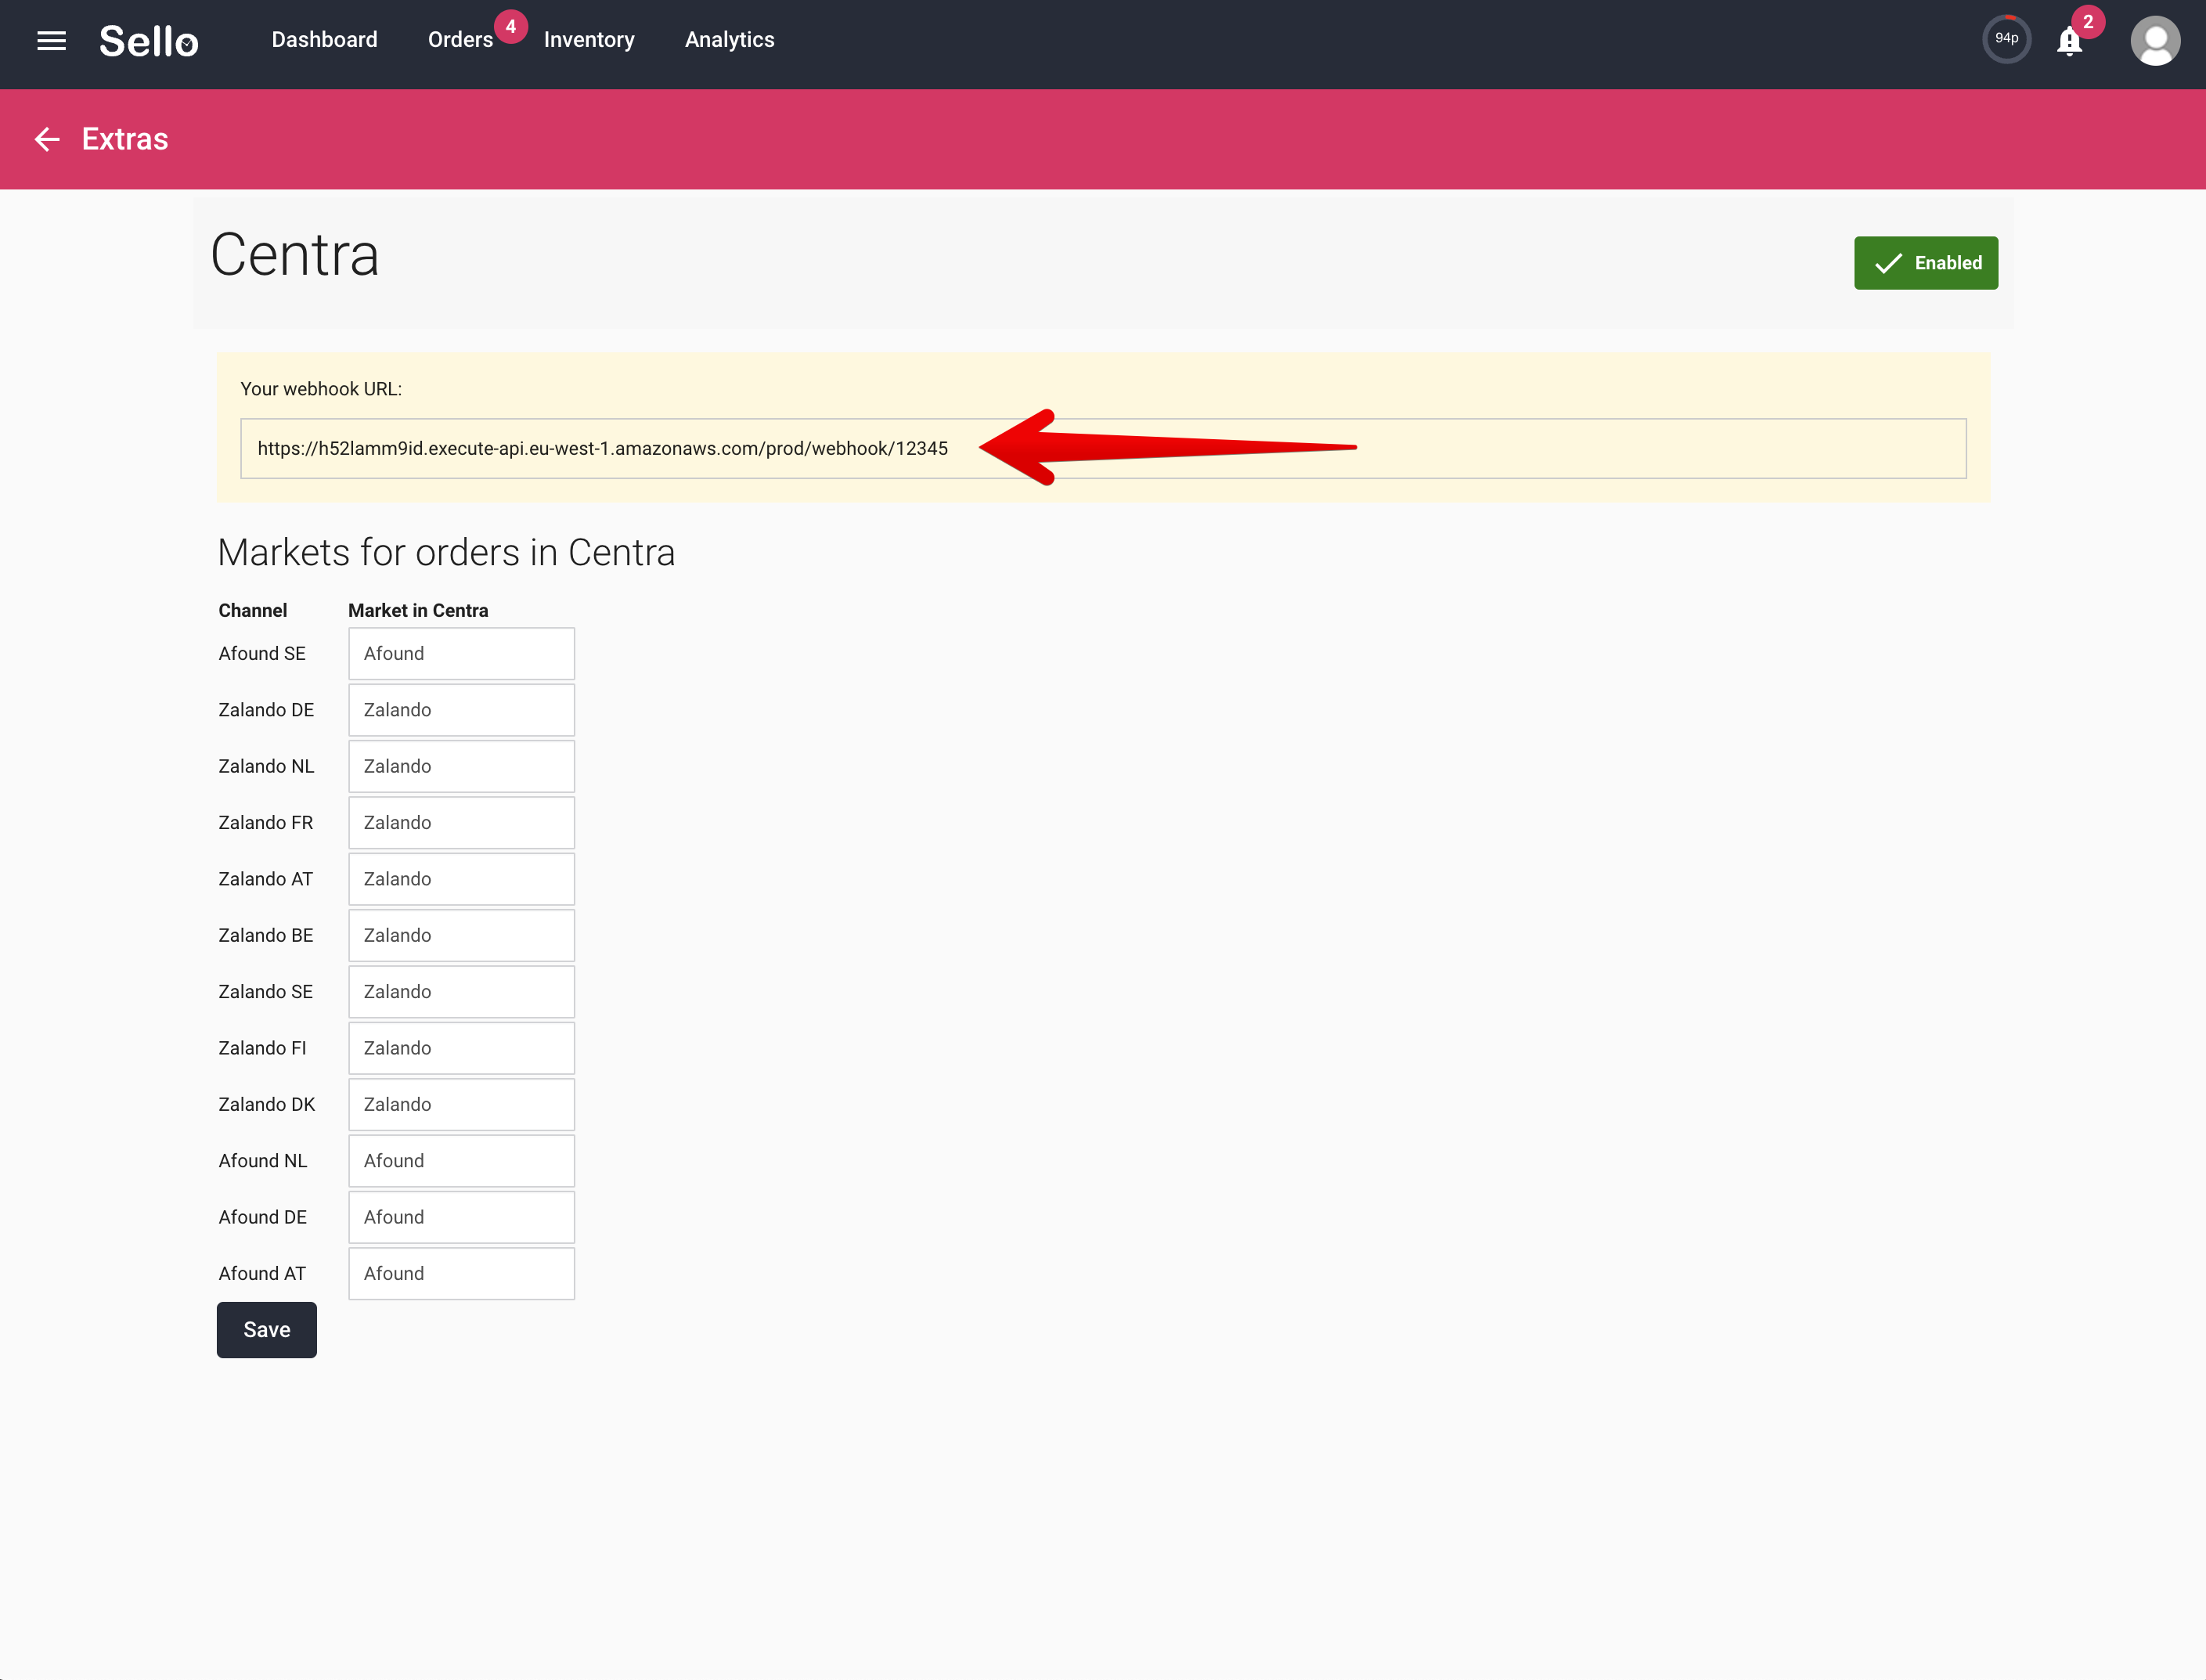Click the Orders badge showing 4
The image size is (2206, 1680).
pos(511,27)
